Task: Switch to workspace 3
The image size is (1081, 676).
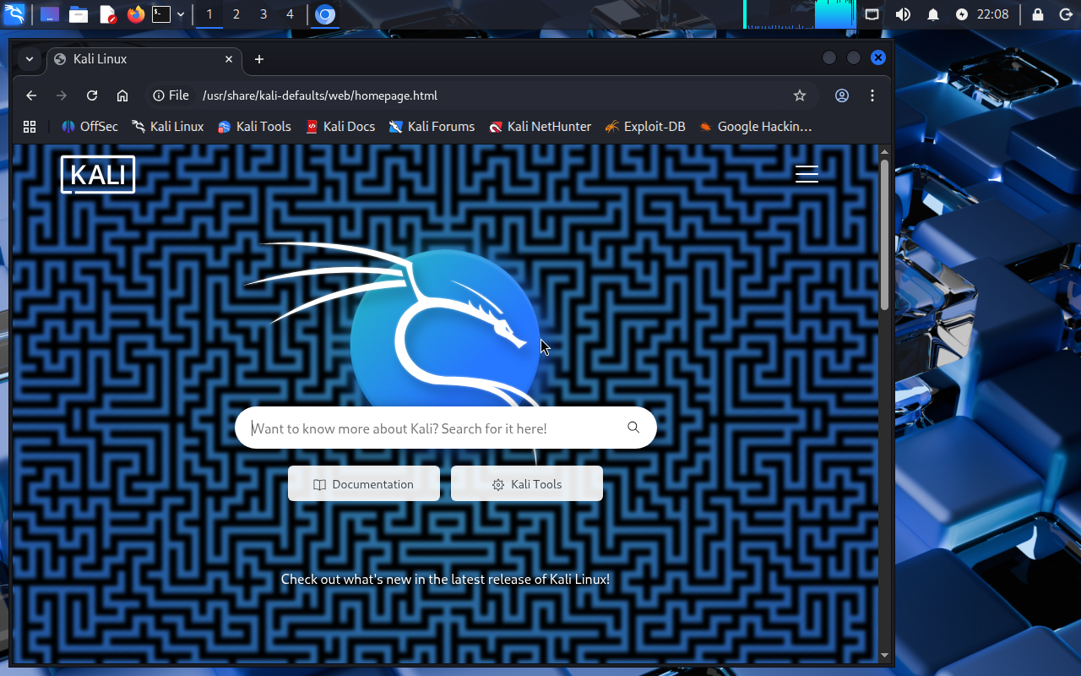Action: (263, 14)
